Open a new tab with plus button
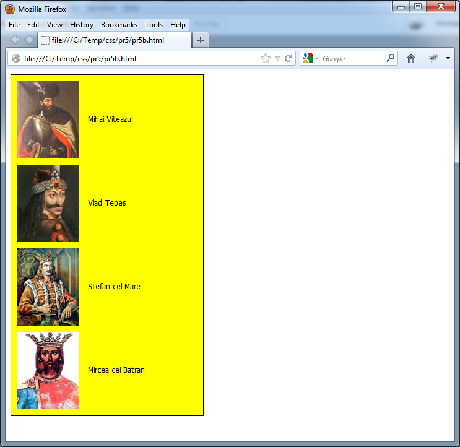Image resolution: width=460 pixels, height=447 pixels. 201,40
